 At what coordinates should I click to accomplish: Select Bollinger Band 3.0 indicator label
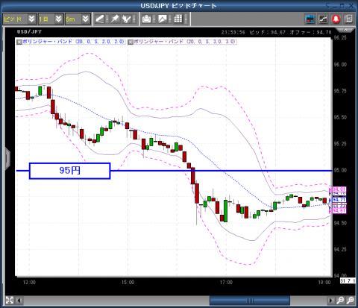click(184, 42)
